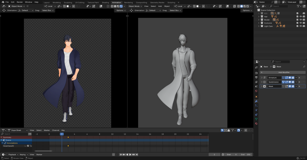Click the End frame value field
Image resolution: width=307 pixels, height=160 pixels.
[246, 155]
